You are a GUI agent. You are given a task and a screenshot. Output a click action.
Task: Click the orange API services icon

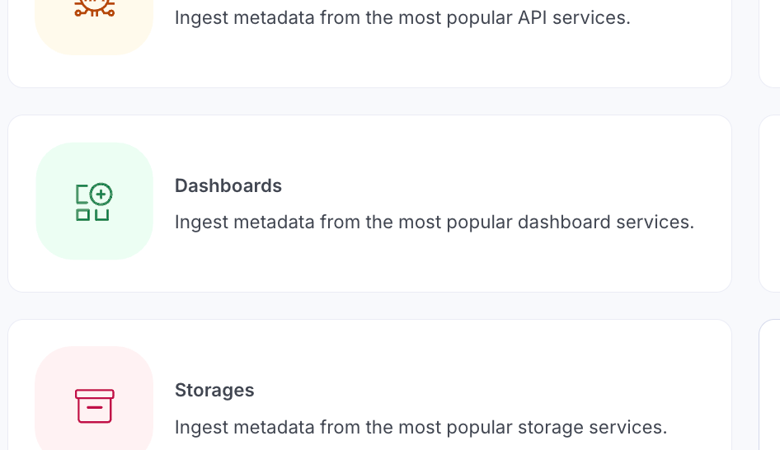pos(94,8)
